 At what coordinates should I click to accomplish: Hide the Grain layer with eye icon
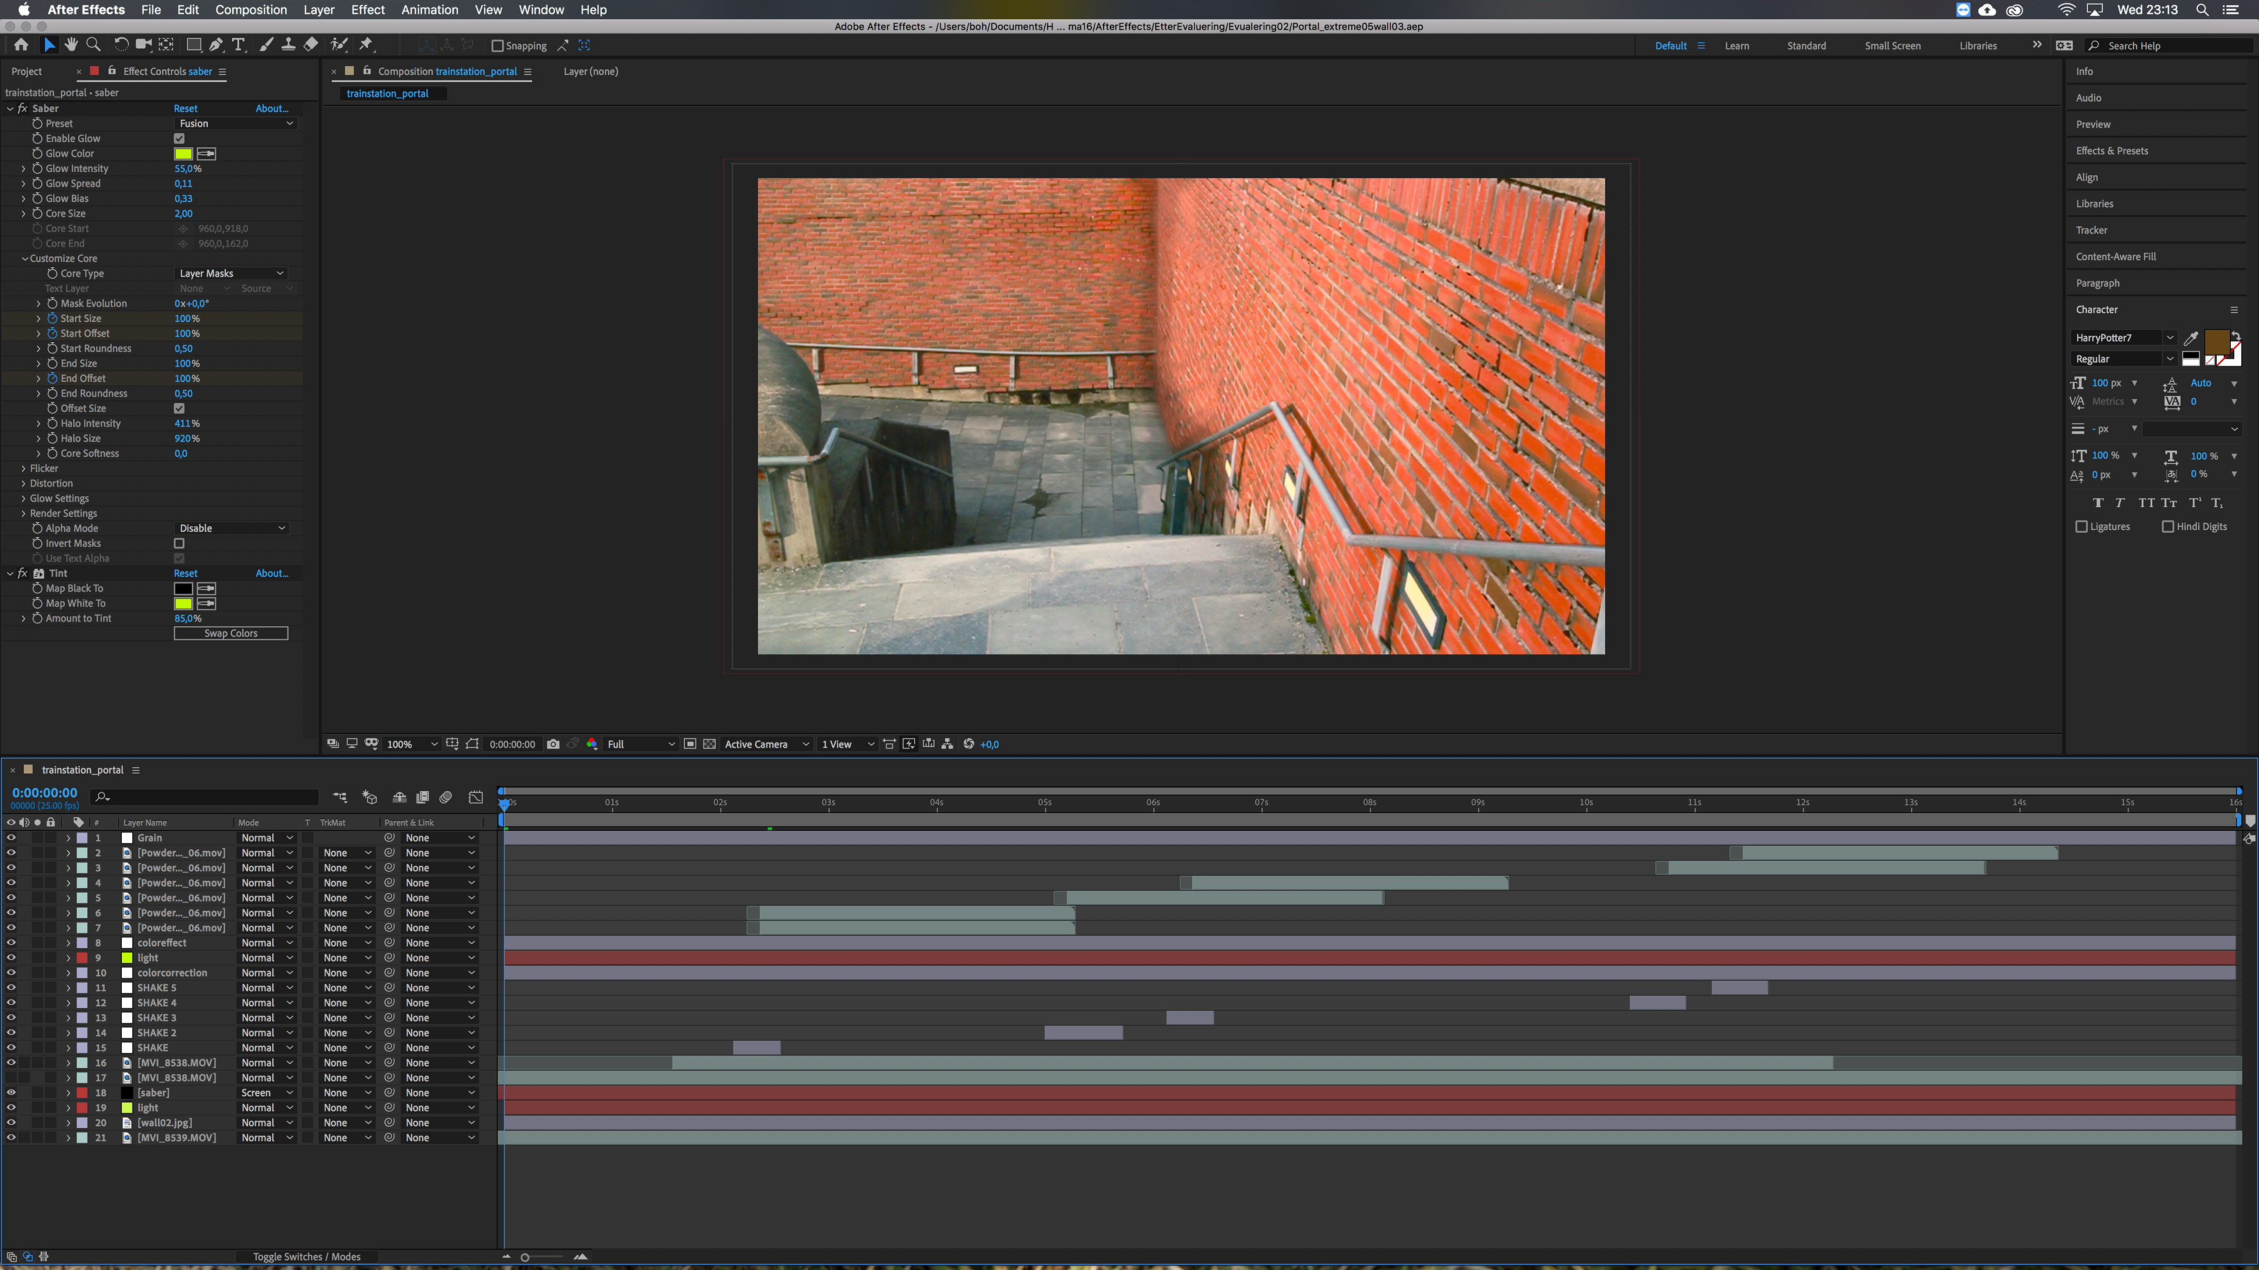click(11, 838)
